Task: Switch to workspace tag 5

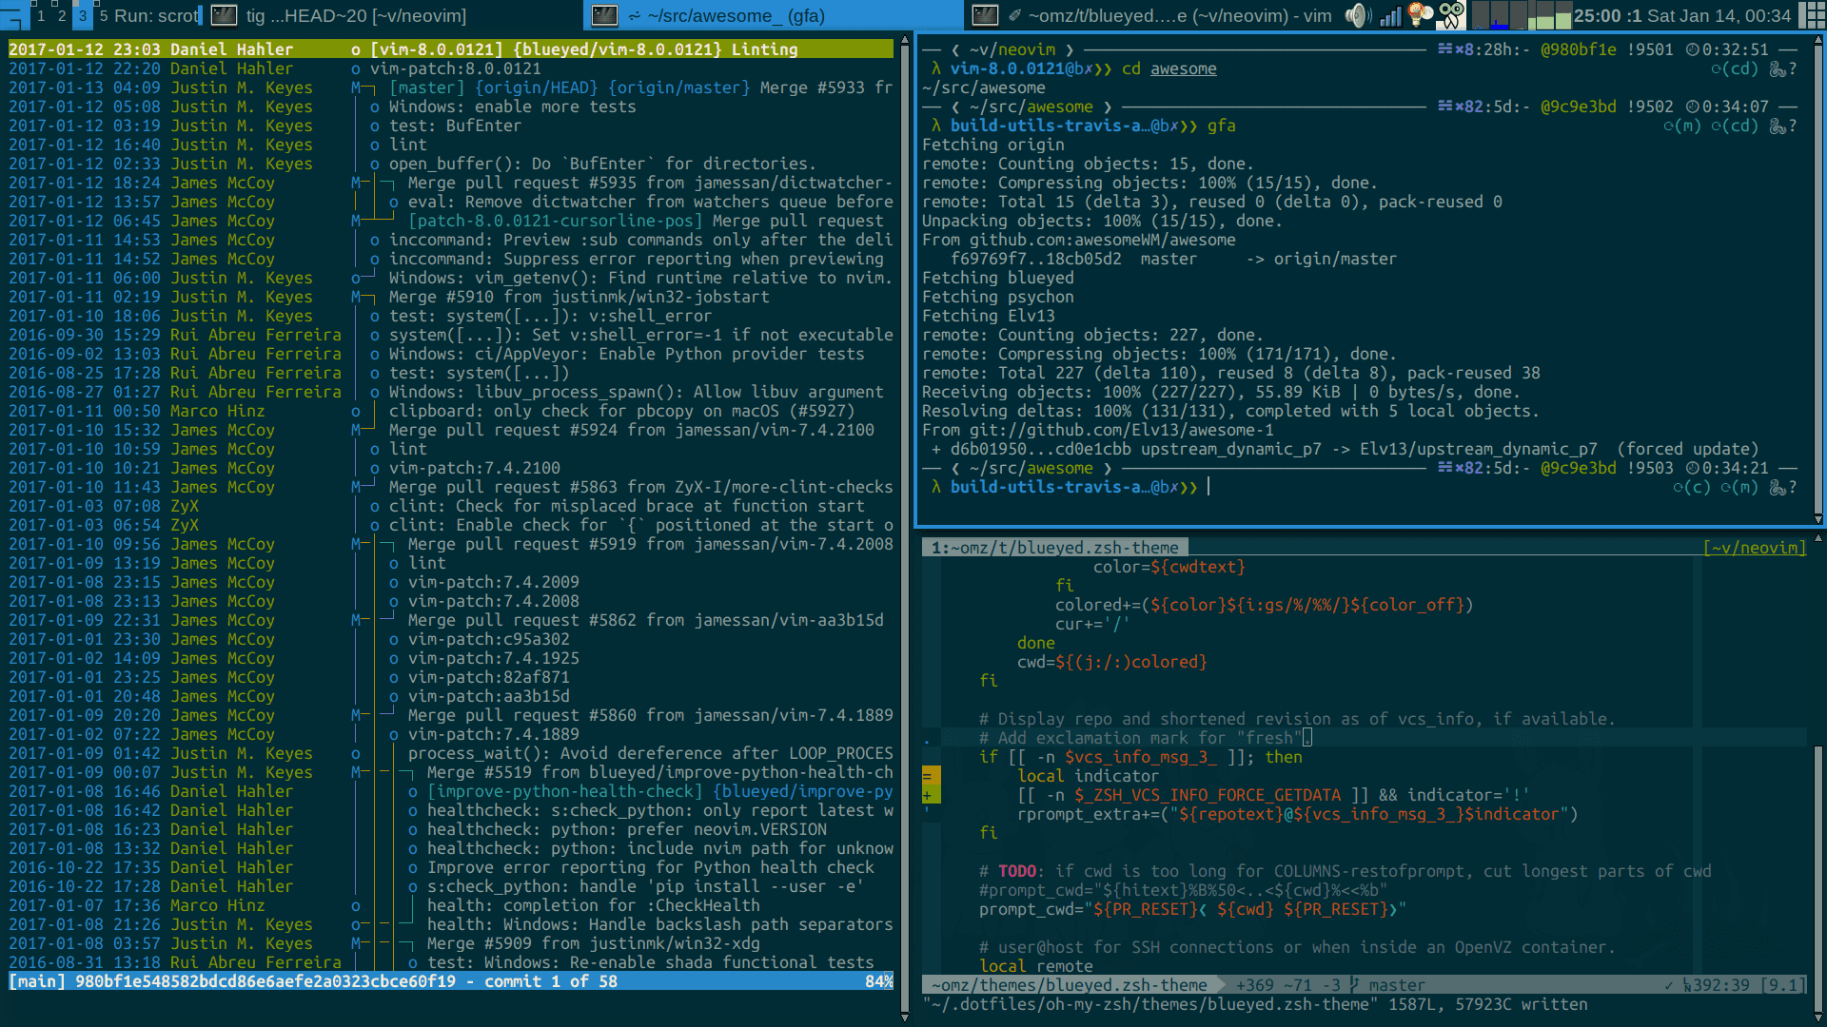Action: (x=104, y=15)
